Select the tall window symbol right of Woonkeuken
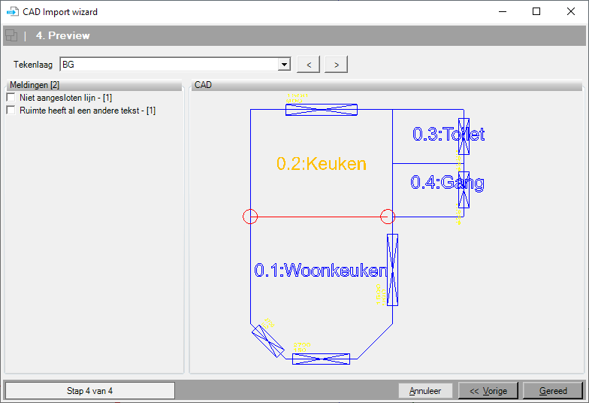 (x=392, y=270)
